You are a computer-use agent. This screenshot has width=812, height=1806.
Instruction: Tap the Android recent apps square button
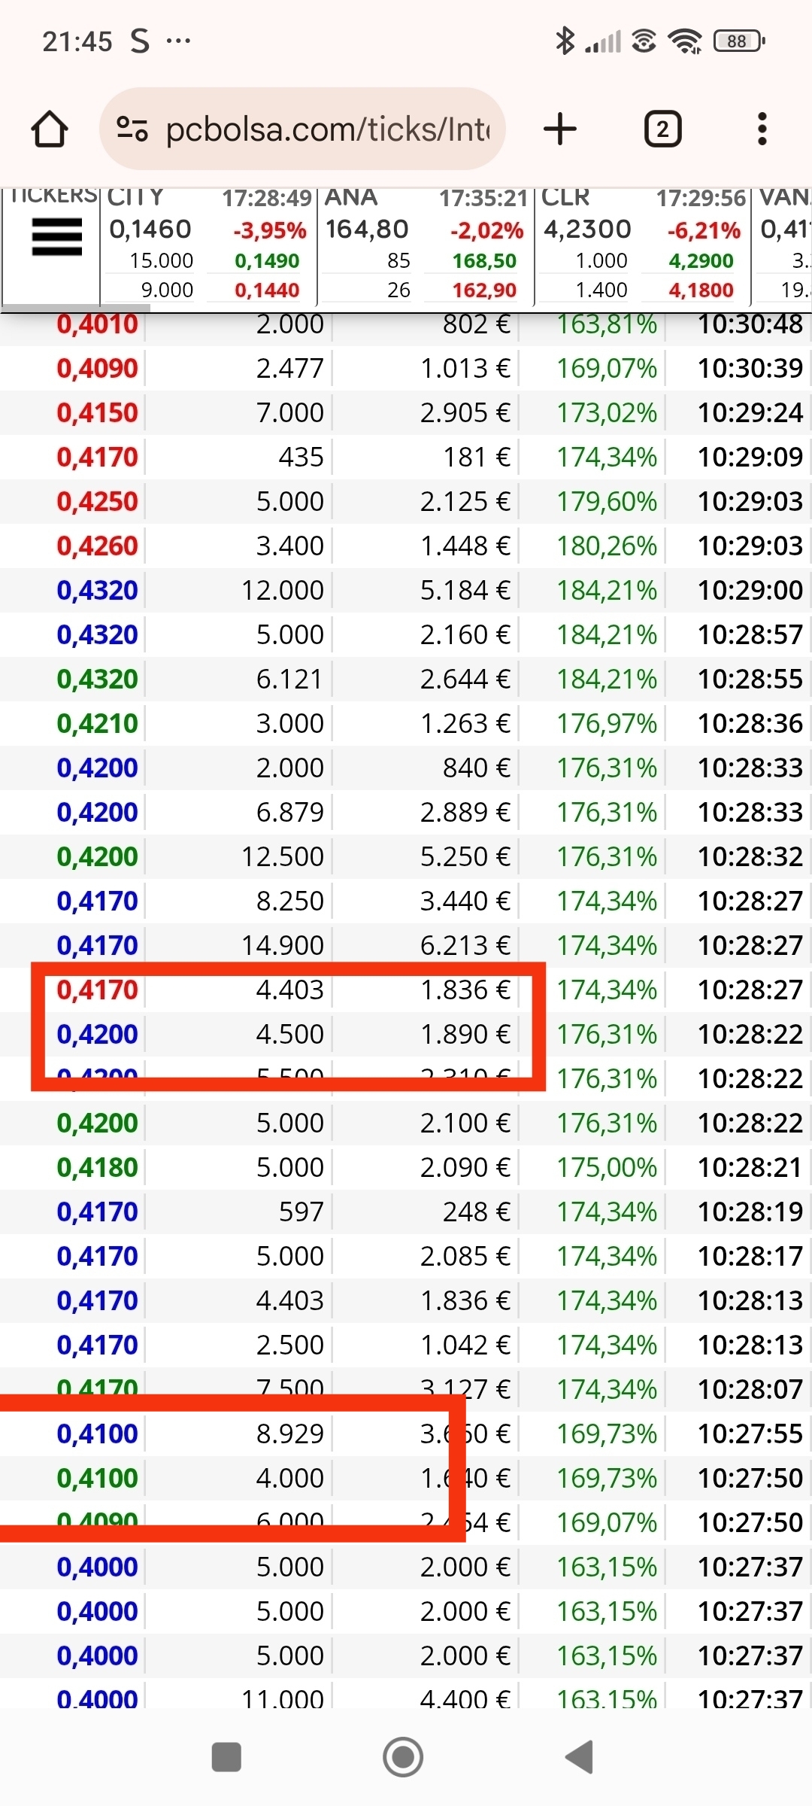coord(226,1757)
